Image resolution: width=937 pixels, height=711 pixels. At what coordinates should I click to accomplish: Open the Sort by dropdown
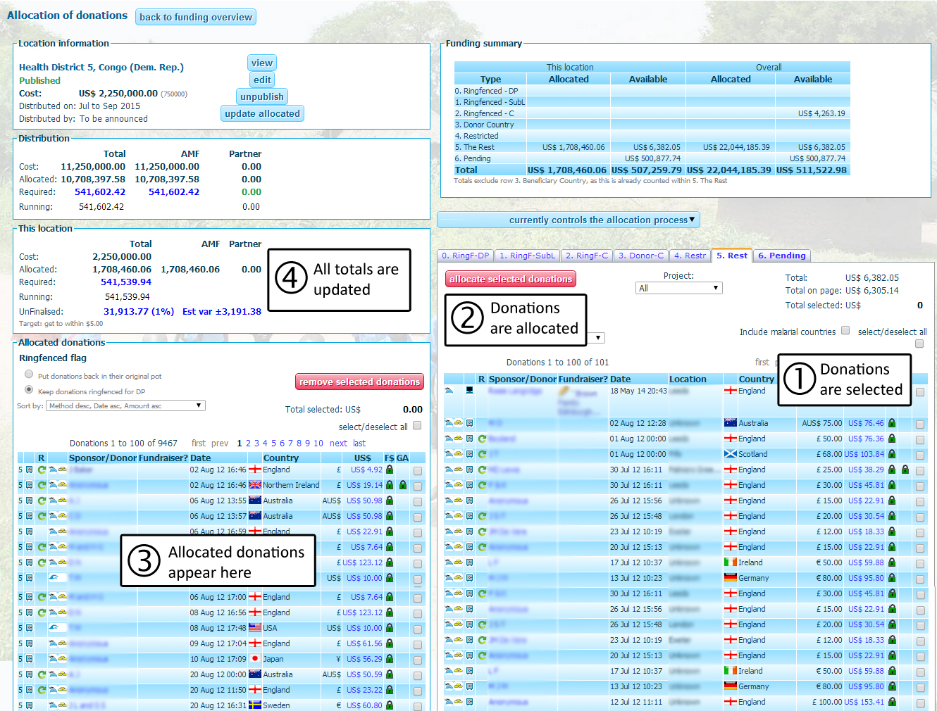pos(125,405)
